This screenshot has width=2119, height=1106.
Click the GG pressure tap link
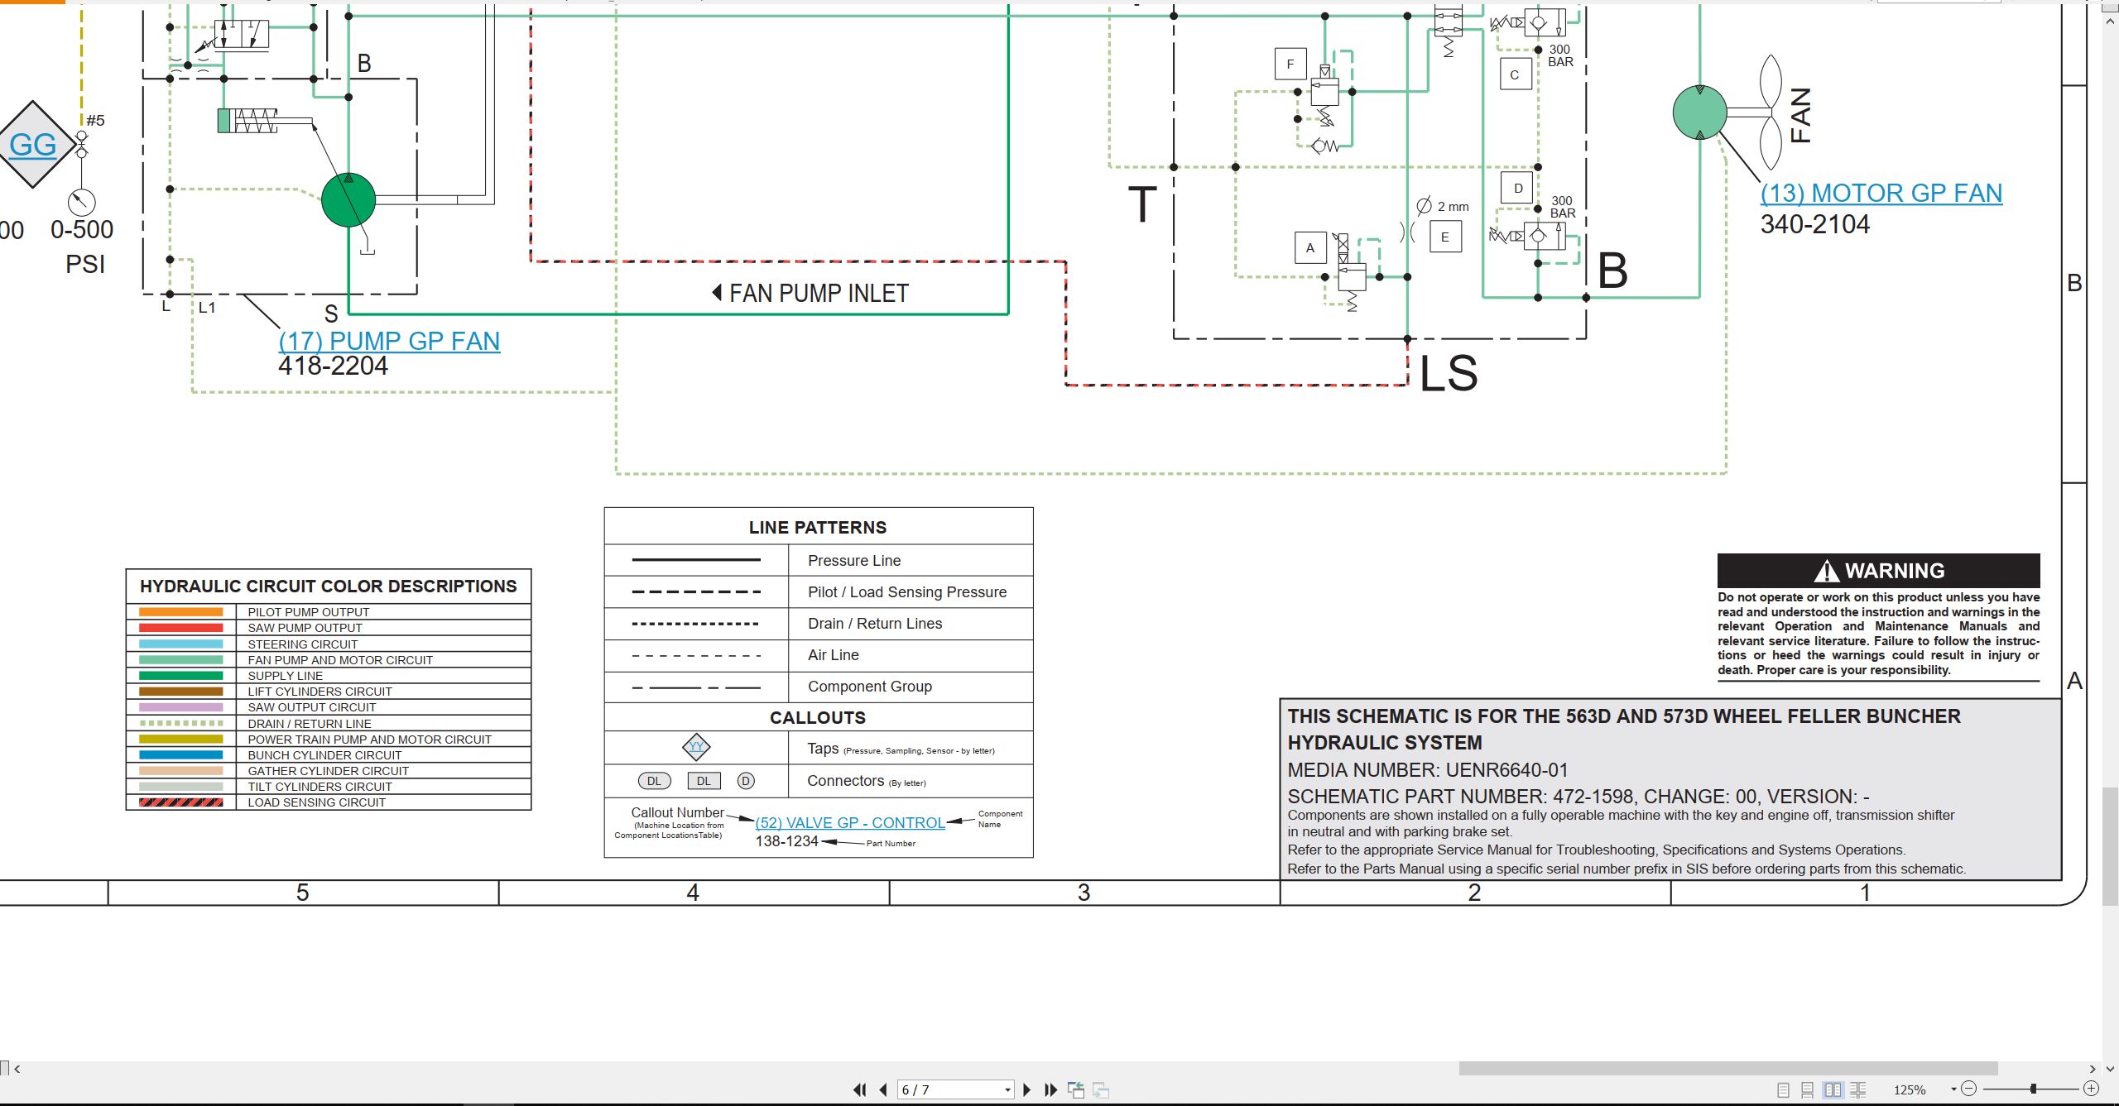point(33,145)
